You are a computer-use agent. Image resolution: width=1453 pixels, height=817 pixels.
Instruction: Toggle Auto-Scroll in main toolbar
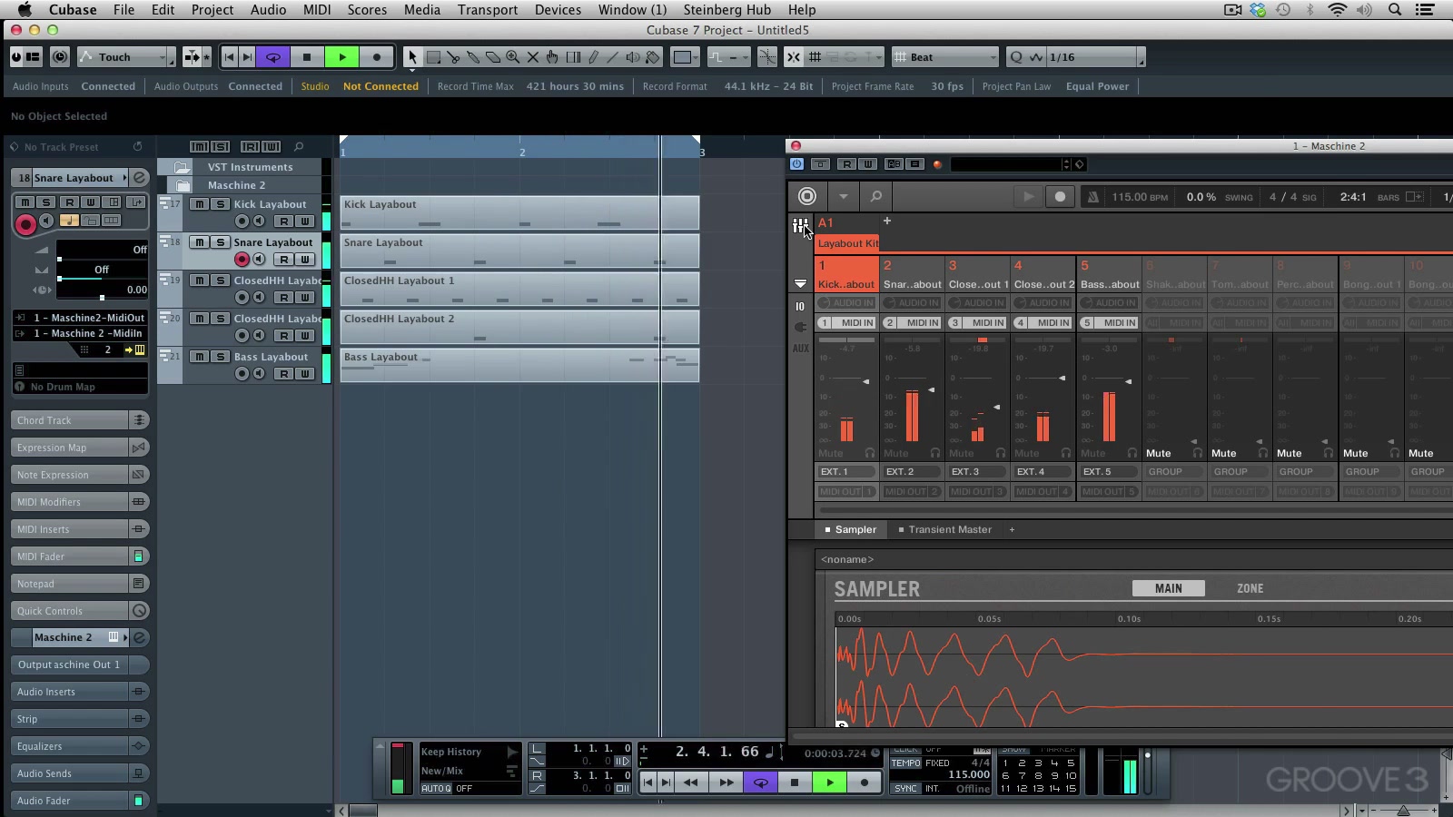[192, 57]
